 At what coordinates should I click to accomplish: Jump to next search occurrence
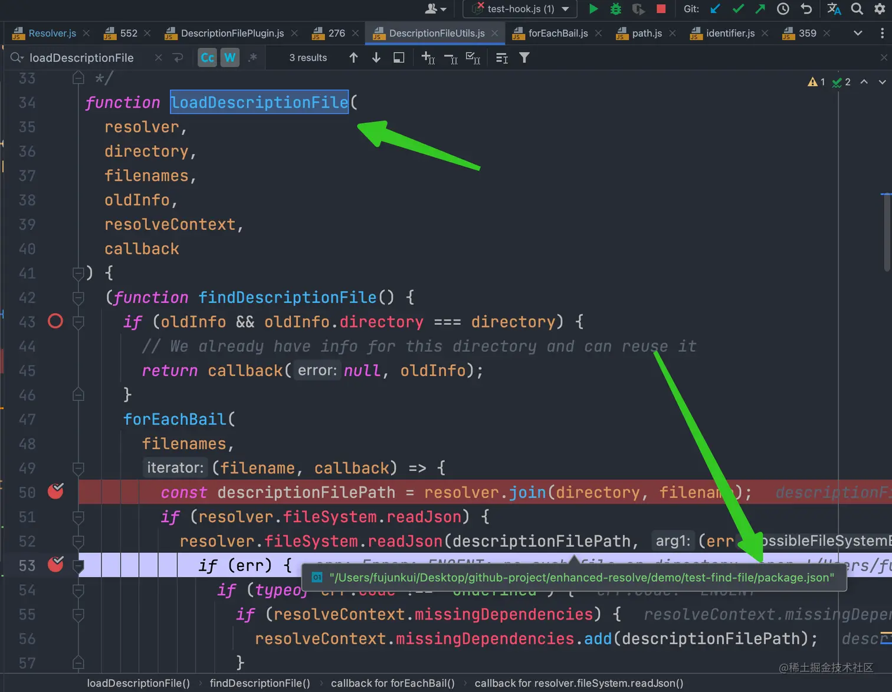[376, 58]
